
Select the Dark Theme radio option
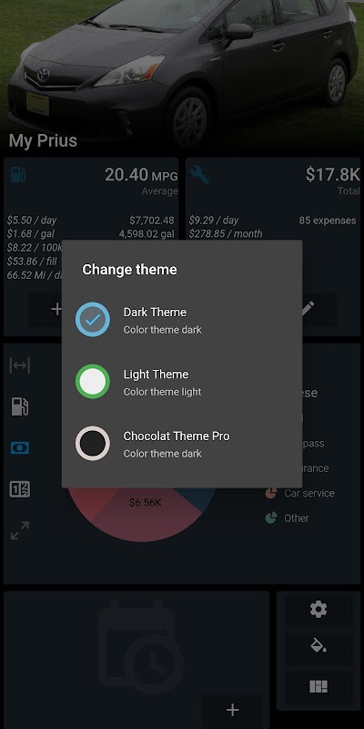tap(93, 320)
